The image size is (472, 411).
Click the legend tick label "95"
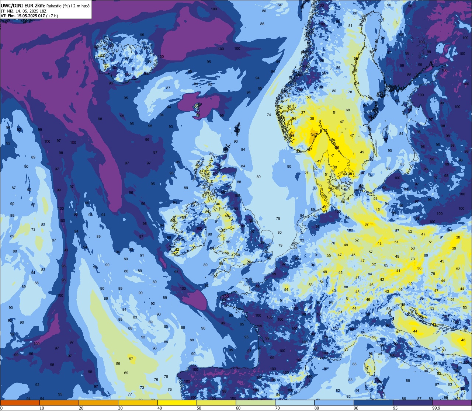395,408
